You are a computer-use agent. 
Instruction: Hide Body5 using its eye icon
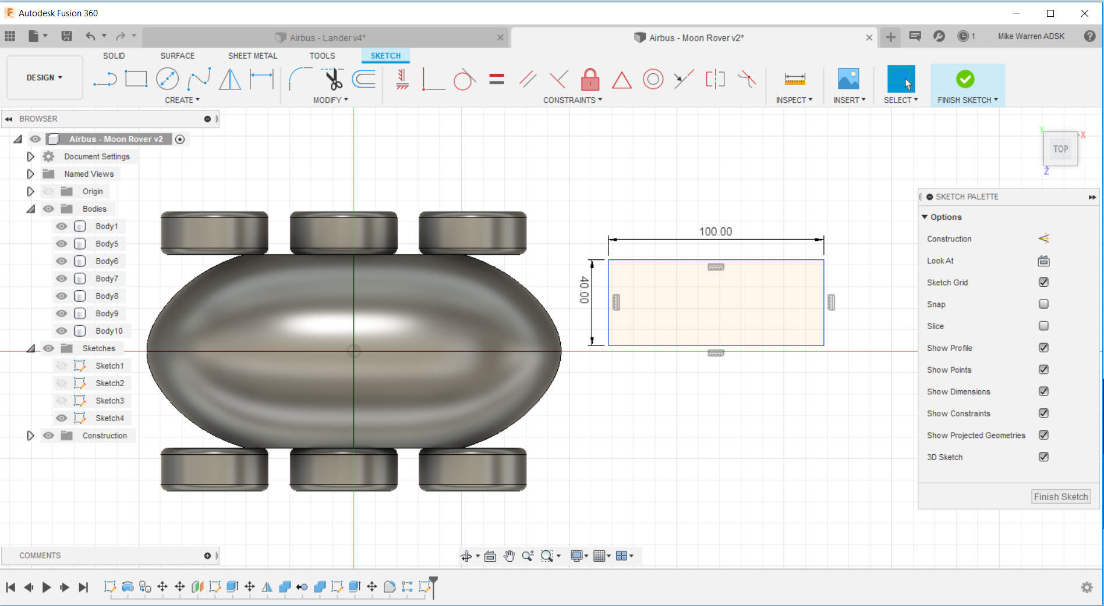[61, 244]
